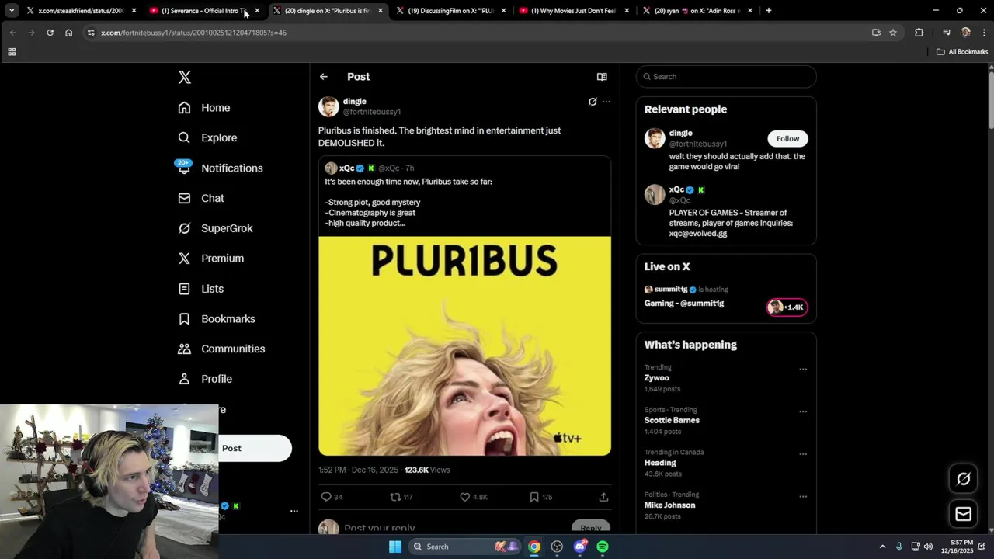Bookmark this page with star icon
994x559 pixels.
coord(893,33)
